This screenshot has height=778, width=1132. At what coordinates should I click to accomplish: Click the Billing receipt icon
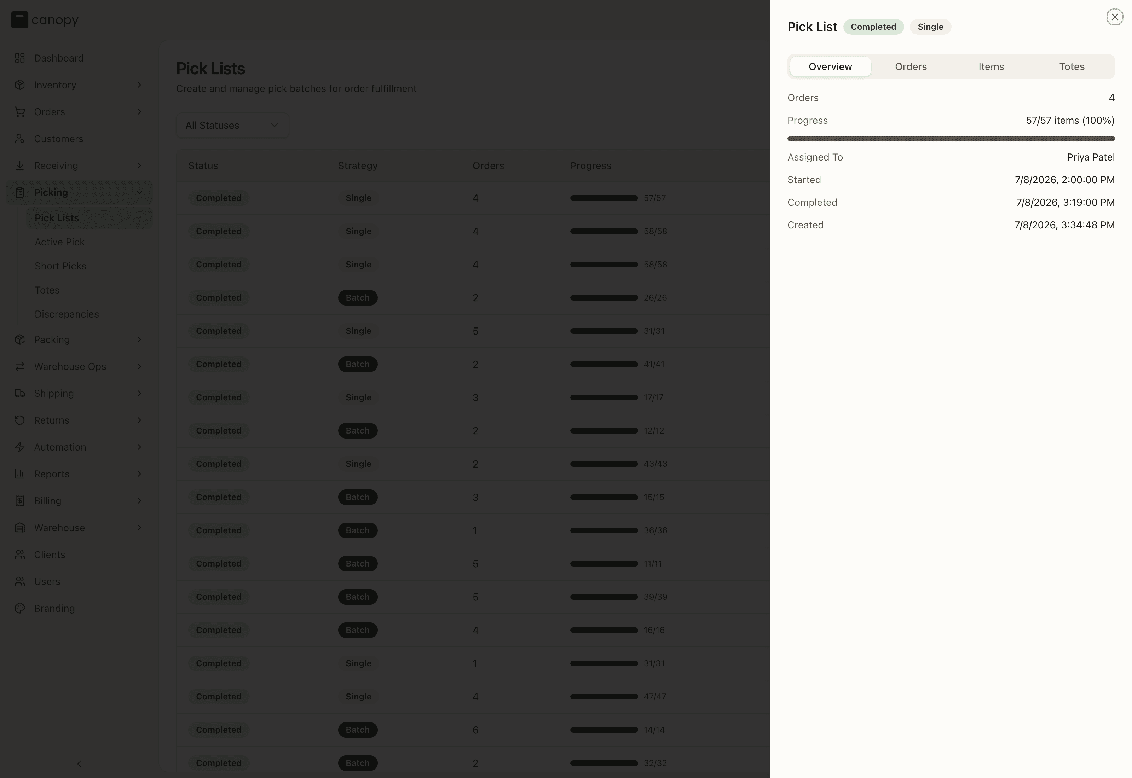tap(19, 501)
